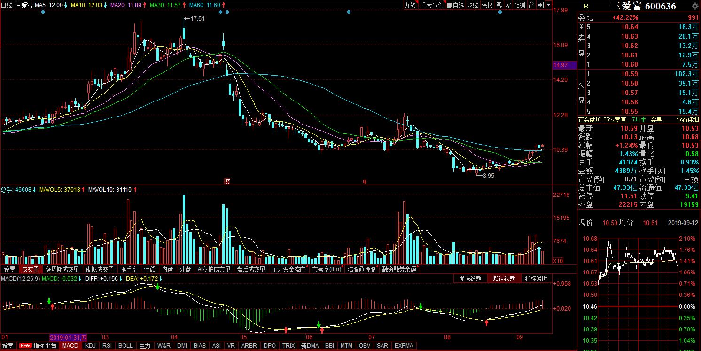Click the 查看详细 link in order book
This screenshot has height=351, width=701.
(687, 119)
